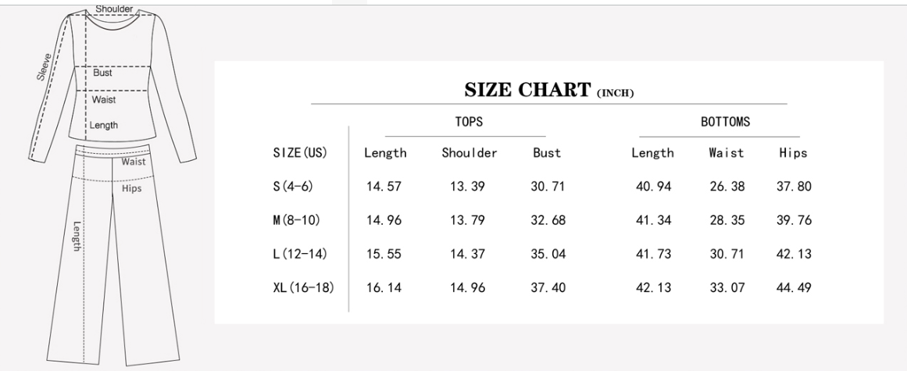
Task: Click the Bust column header in the table
Action: click(547, 153)
